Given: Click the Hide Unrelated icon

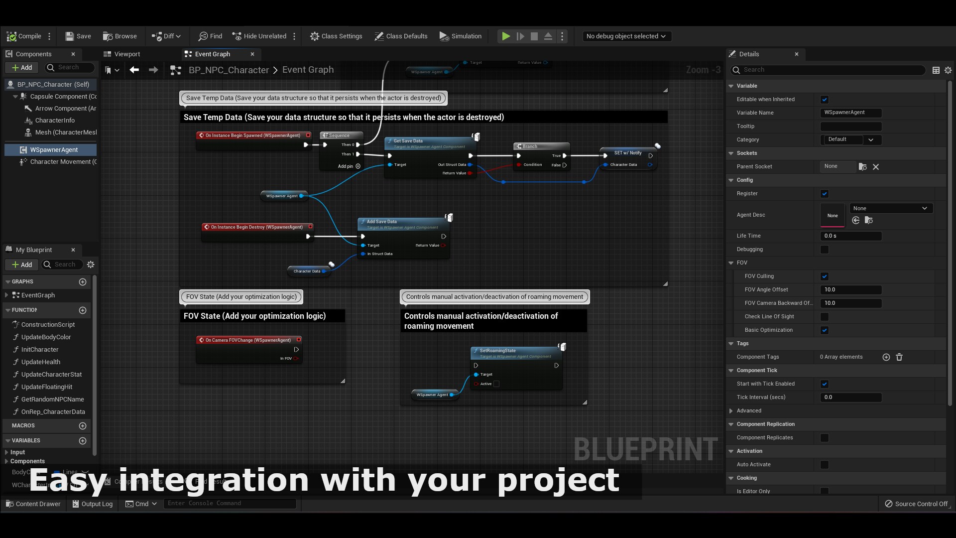Looking at the screenshot, I should tap(237, 36).
